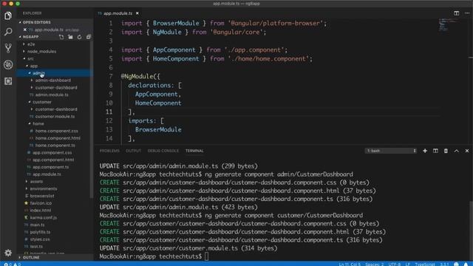Screen dimensions: 473x266
Task: Open app.component.html file
Action: point(54,160)
